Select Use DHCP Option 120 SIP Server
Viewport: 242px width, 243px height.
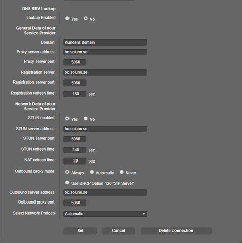tap(67, 183)
